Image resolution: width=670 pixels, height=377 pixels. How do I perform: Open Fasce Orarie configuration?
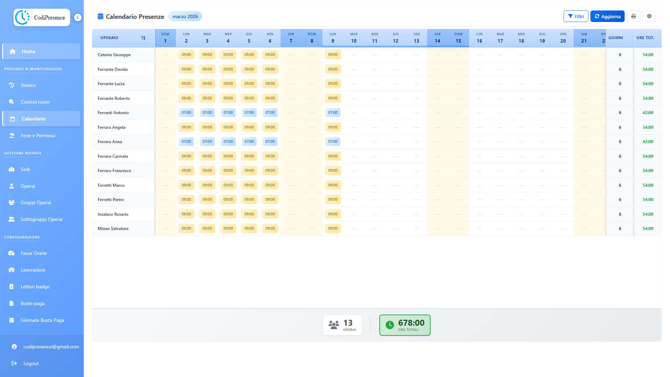(12, 253)
